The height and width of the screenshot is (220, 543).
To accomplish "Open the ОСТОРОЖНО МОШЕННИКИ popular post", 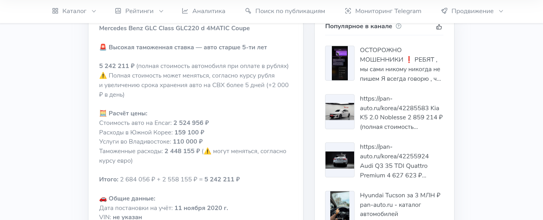I will [x=400, y=64].
